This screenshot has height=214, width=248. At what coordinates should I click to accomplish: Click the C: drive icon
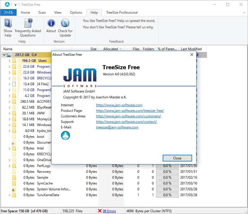coord(9,55)
